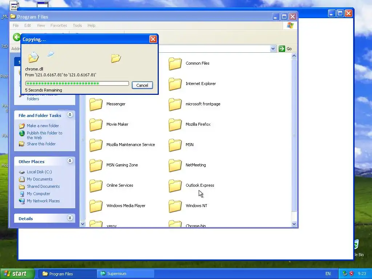Open the address bar dropdown arrow
The height and width of the screenshot is (279, 372).
tap(273, 49)
